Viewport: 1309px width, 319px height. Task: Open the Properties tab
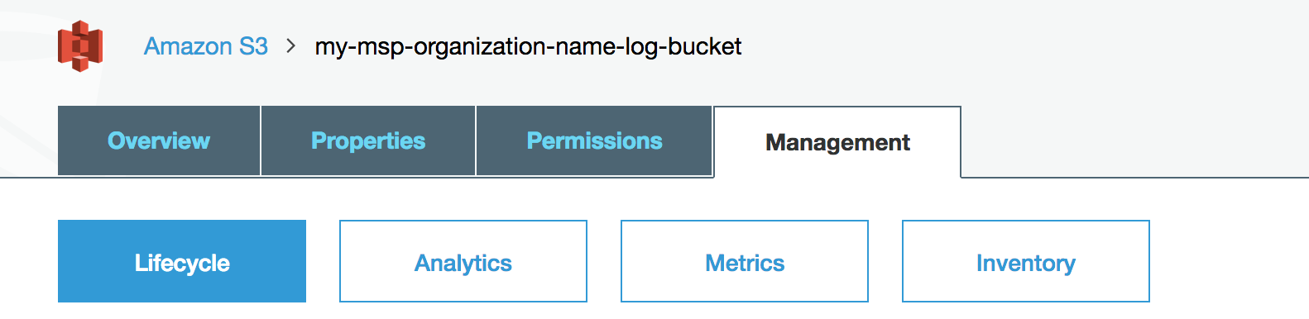click(368, 140)
